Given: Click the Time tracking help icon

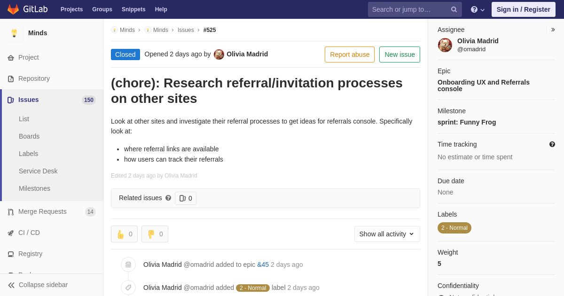Looking at the screenshot, I should (x=552, y=144).
